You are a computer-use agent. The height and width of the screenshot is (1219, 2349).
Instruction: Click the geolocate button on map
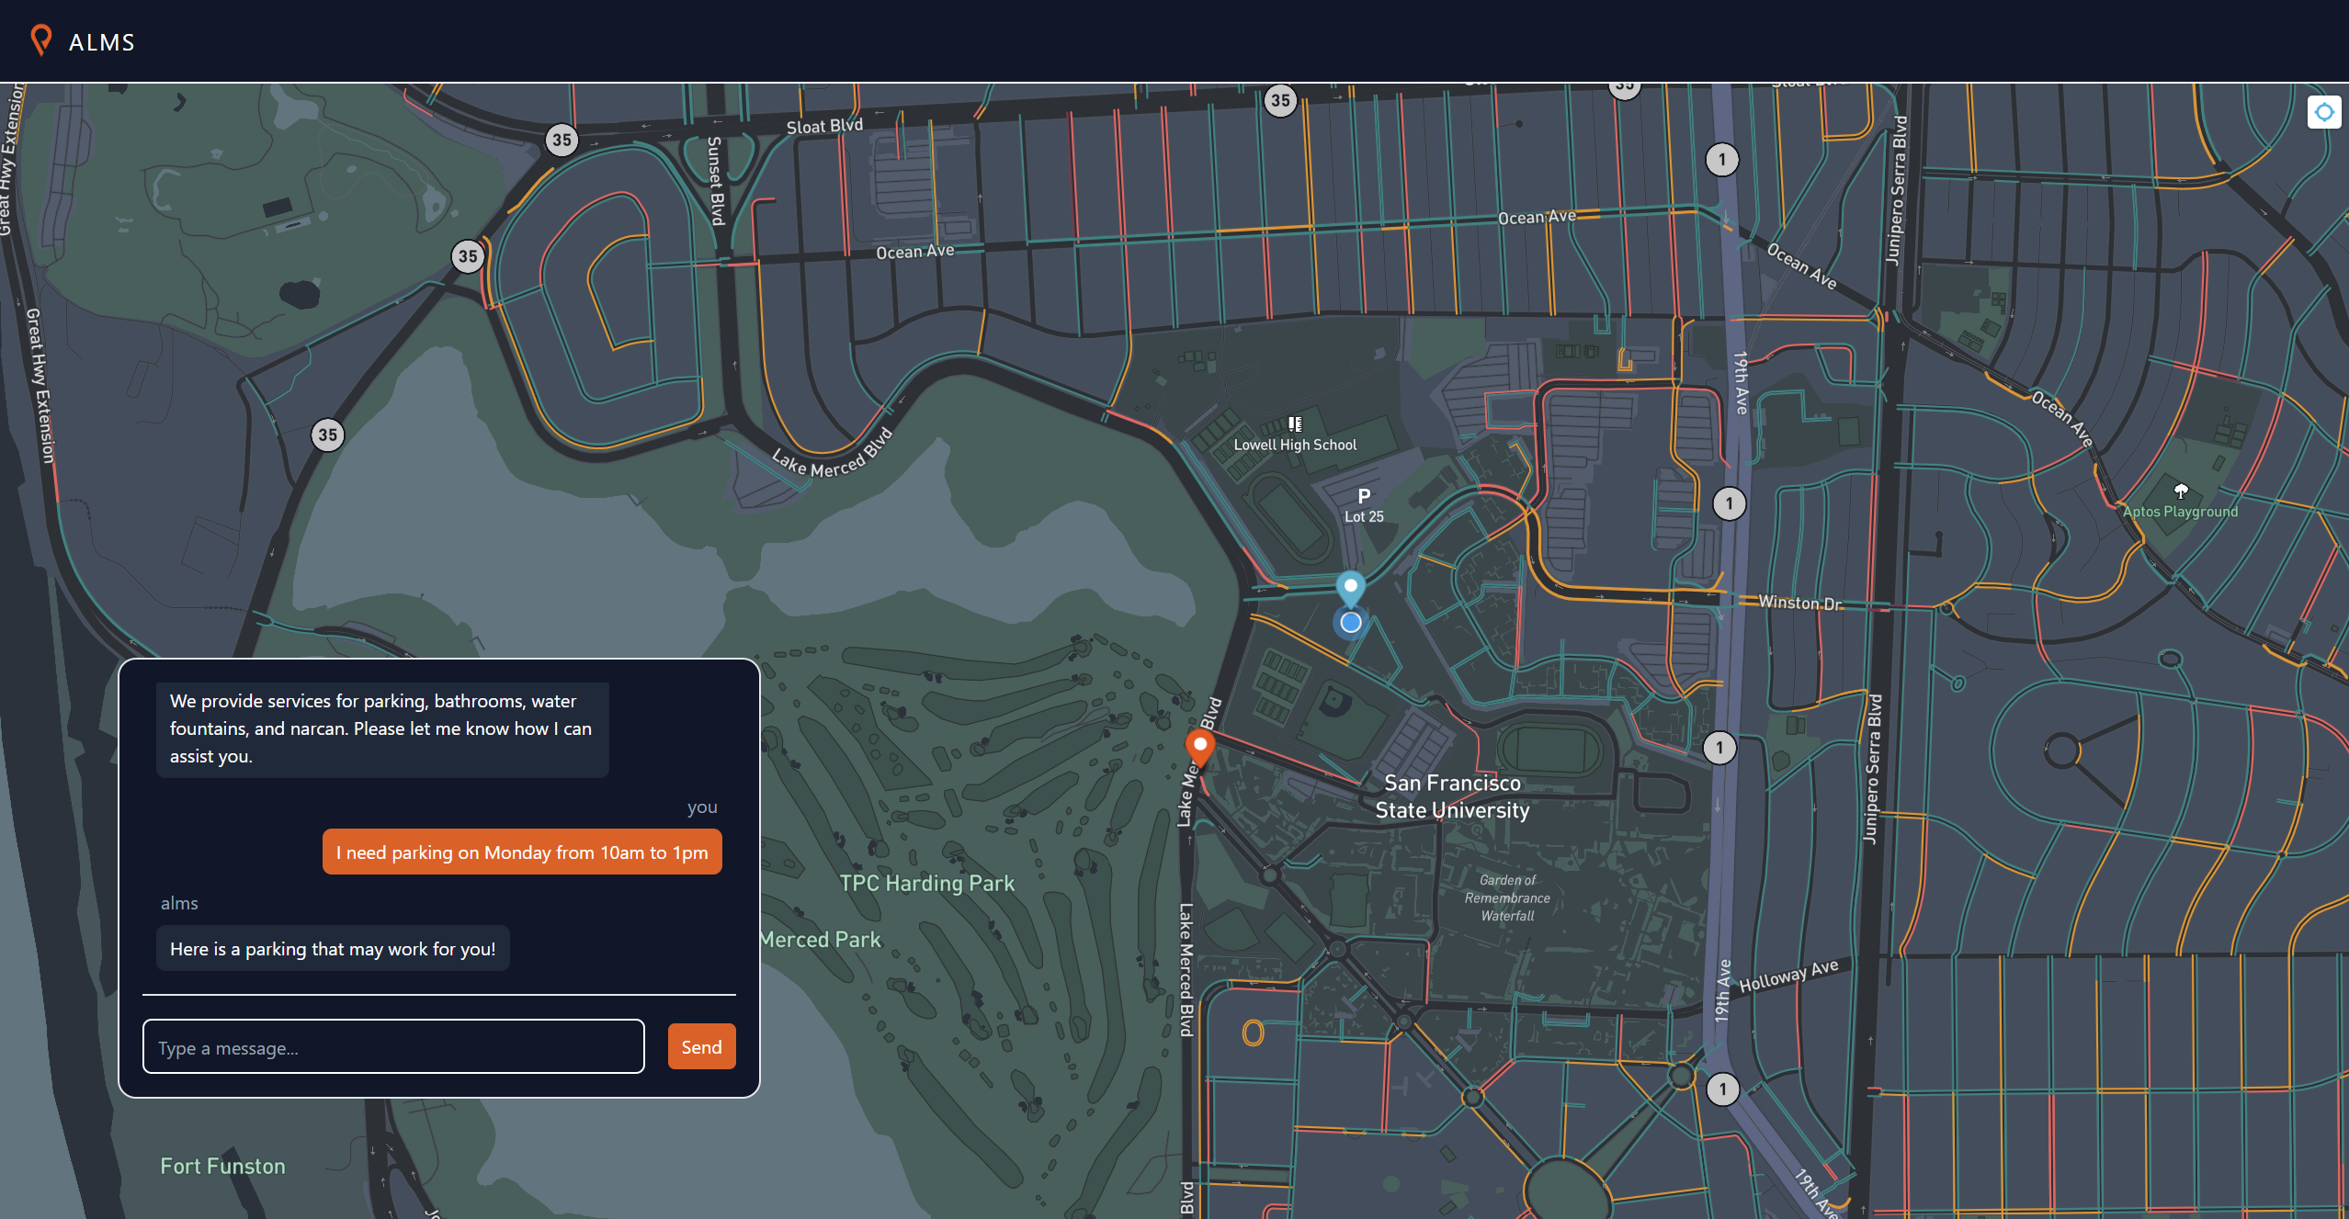tap(2324, 112)
